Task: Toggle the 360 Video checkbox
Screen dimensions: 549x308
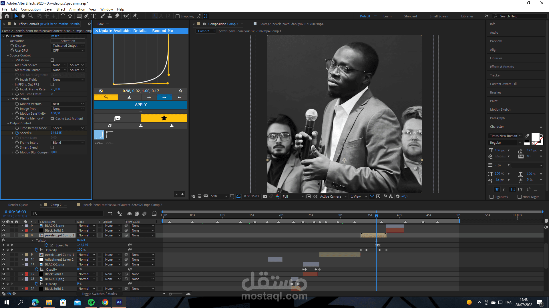Action: [52, 60]
